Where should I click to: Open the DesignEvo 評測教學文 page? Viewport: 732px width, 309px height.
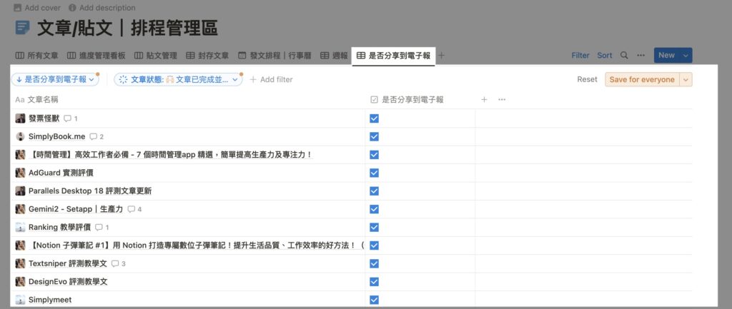(x=68, y=282)
